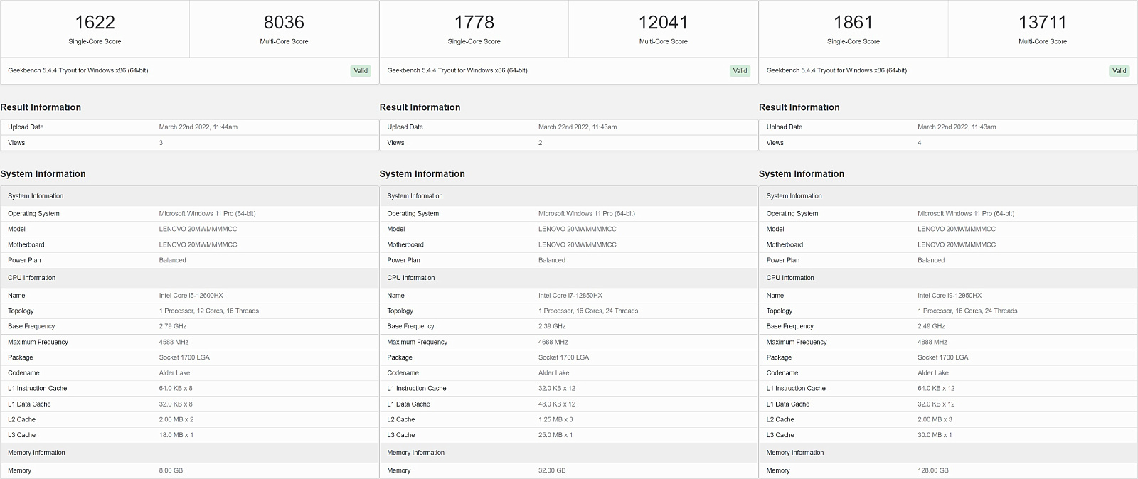Select upload date March 22nd 2022, 11:44am
Image resolution: width=1138 pixels, height=479 pixels.
pyautogui.click(x=198, y=127)
